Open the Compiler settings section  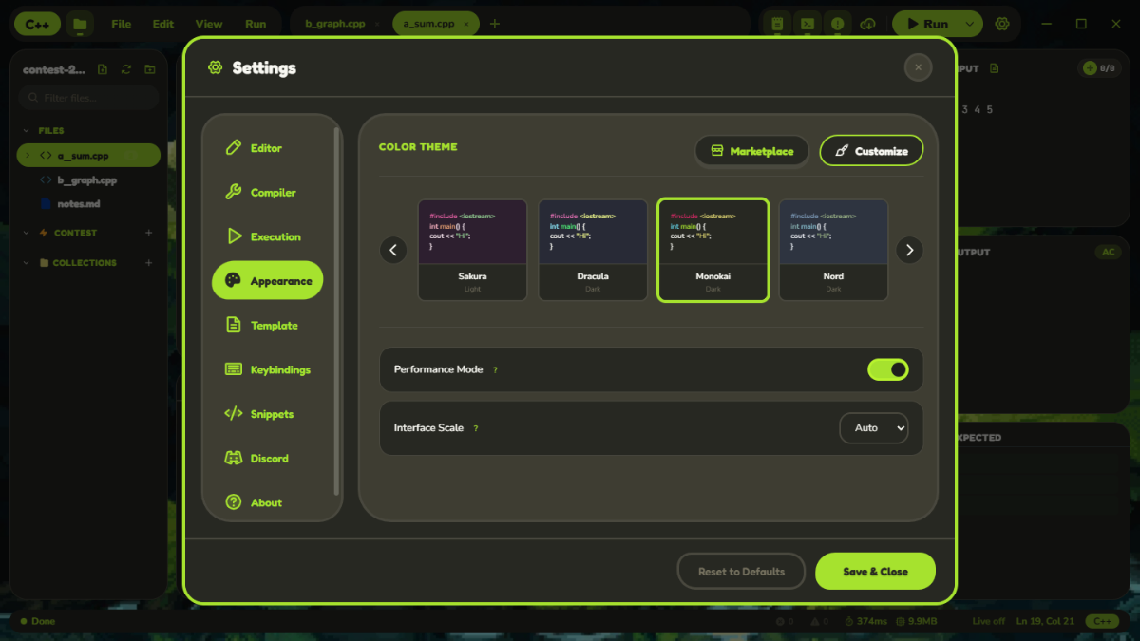[x=267, y=193]
